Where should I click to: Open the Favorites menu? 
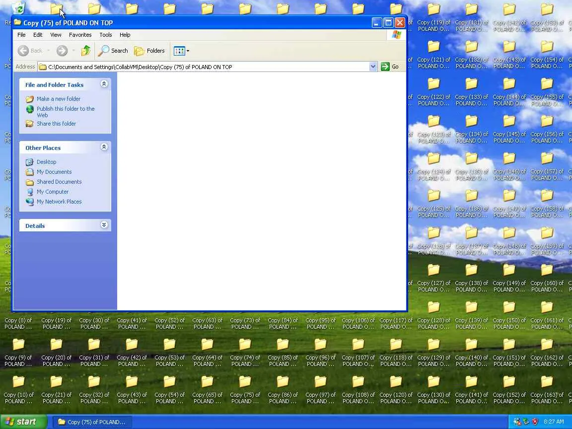pyautogui.click(x=80, y=35)
